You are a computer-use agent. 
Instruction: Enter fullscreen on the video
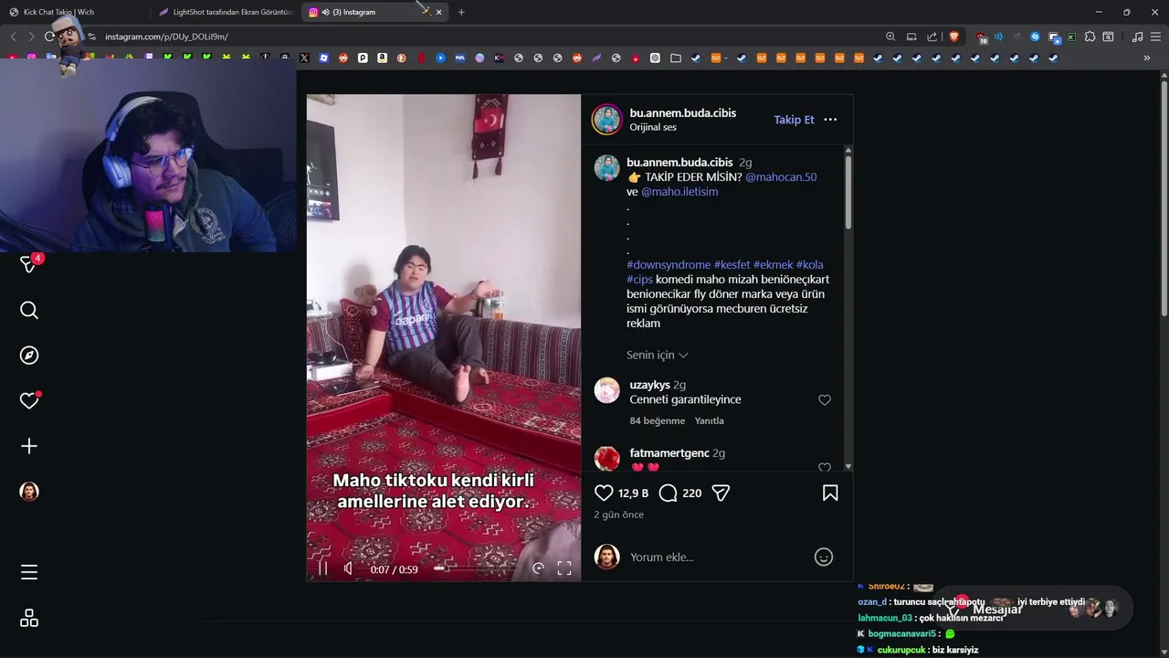(564, 568)
